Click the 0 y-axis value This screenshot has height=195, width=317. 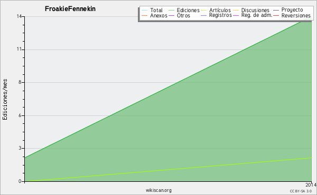coord(20,181)
